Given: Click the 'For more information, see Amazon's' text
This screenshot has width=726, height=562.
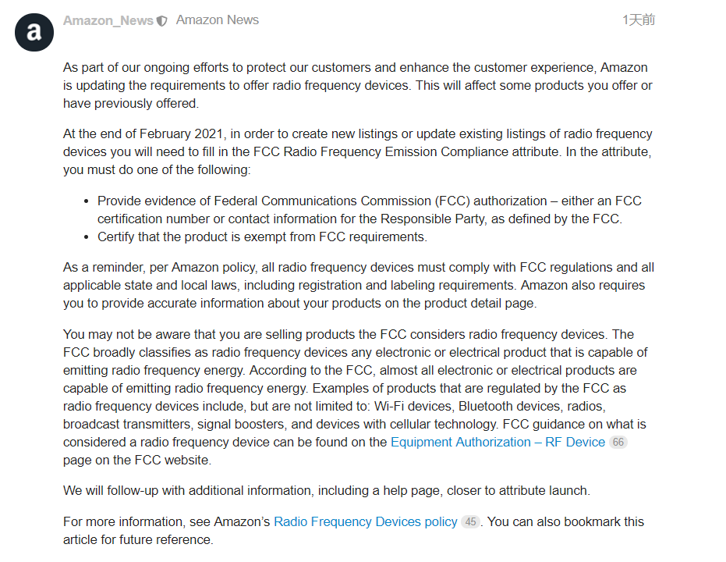Looking at the screenshot, I should click(167, 522).
